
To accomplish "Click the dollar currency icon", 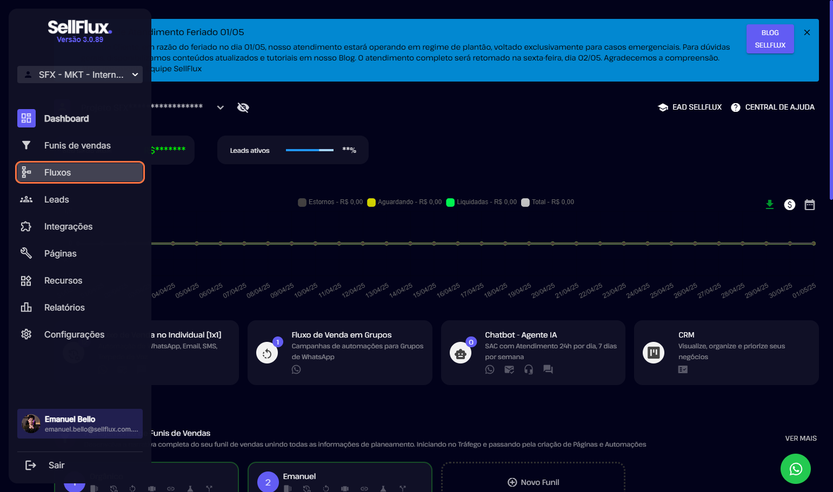I will click(790, 205).
